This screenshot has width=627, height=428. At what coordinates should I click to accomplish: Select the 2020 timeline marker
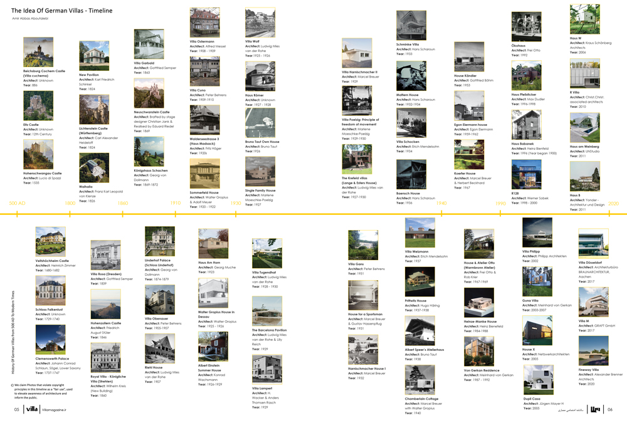point(613,203)
